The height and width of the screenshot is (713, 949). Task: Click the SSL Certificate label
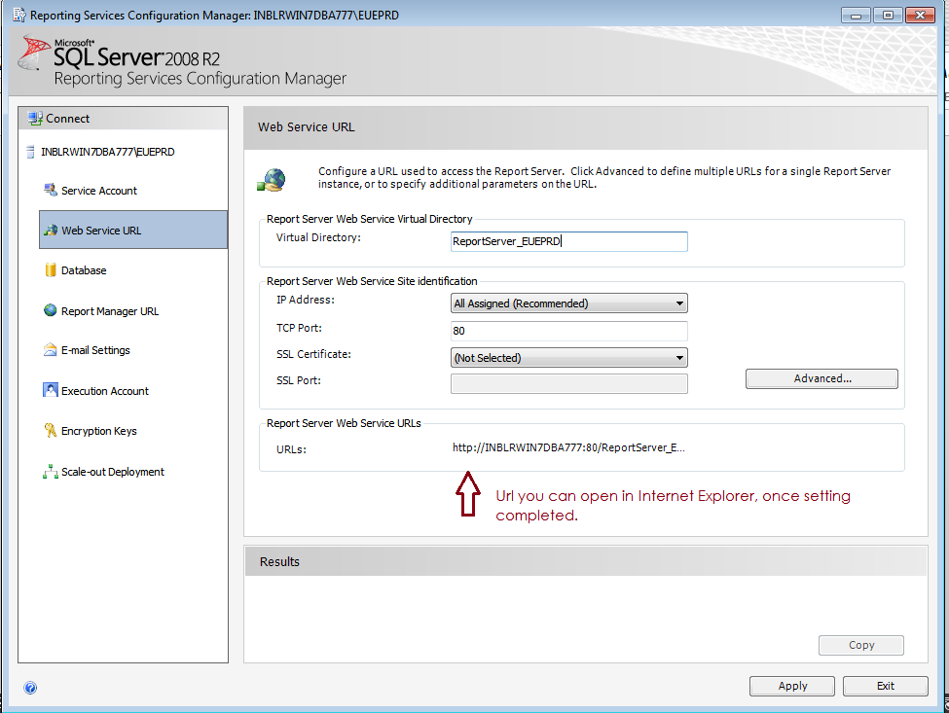(313, 354)
